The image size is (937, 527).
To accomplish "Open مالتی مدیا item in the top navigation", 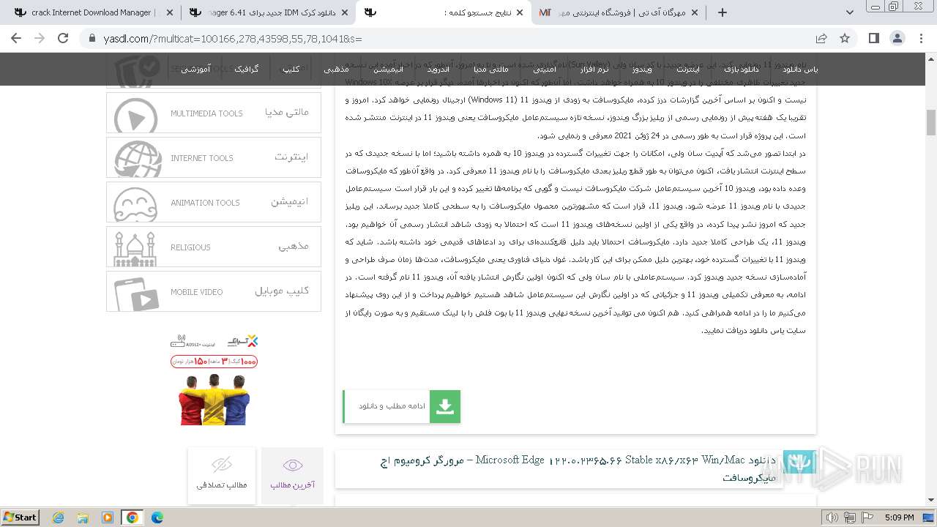I will (x=490, y=69).
